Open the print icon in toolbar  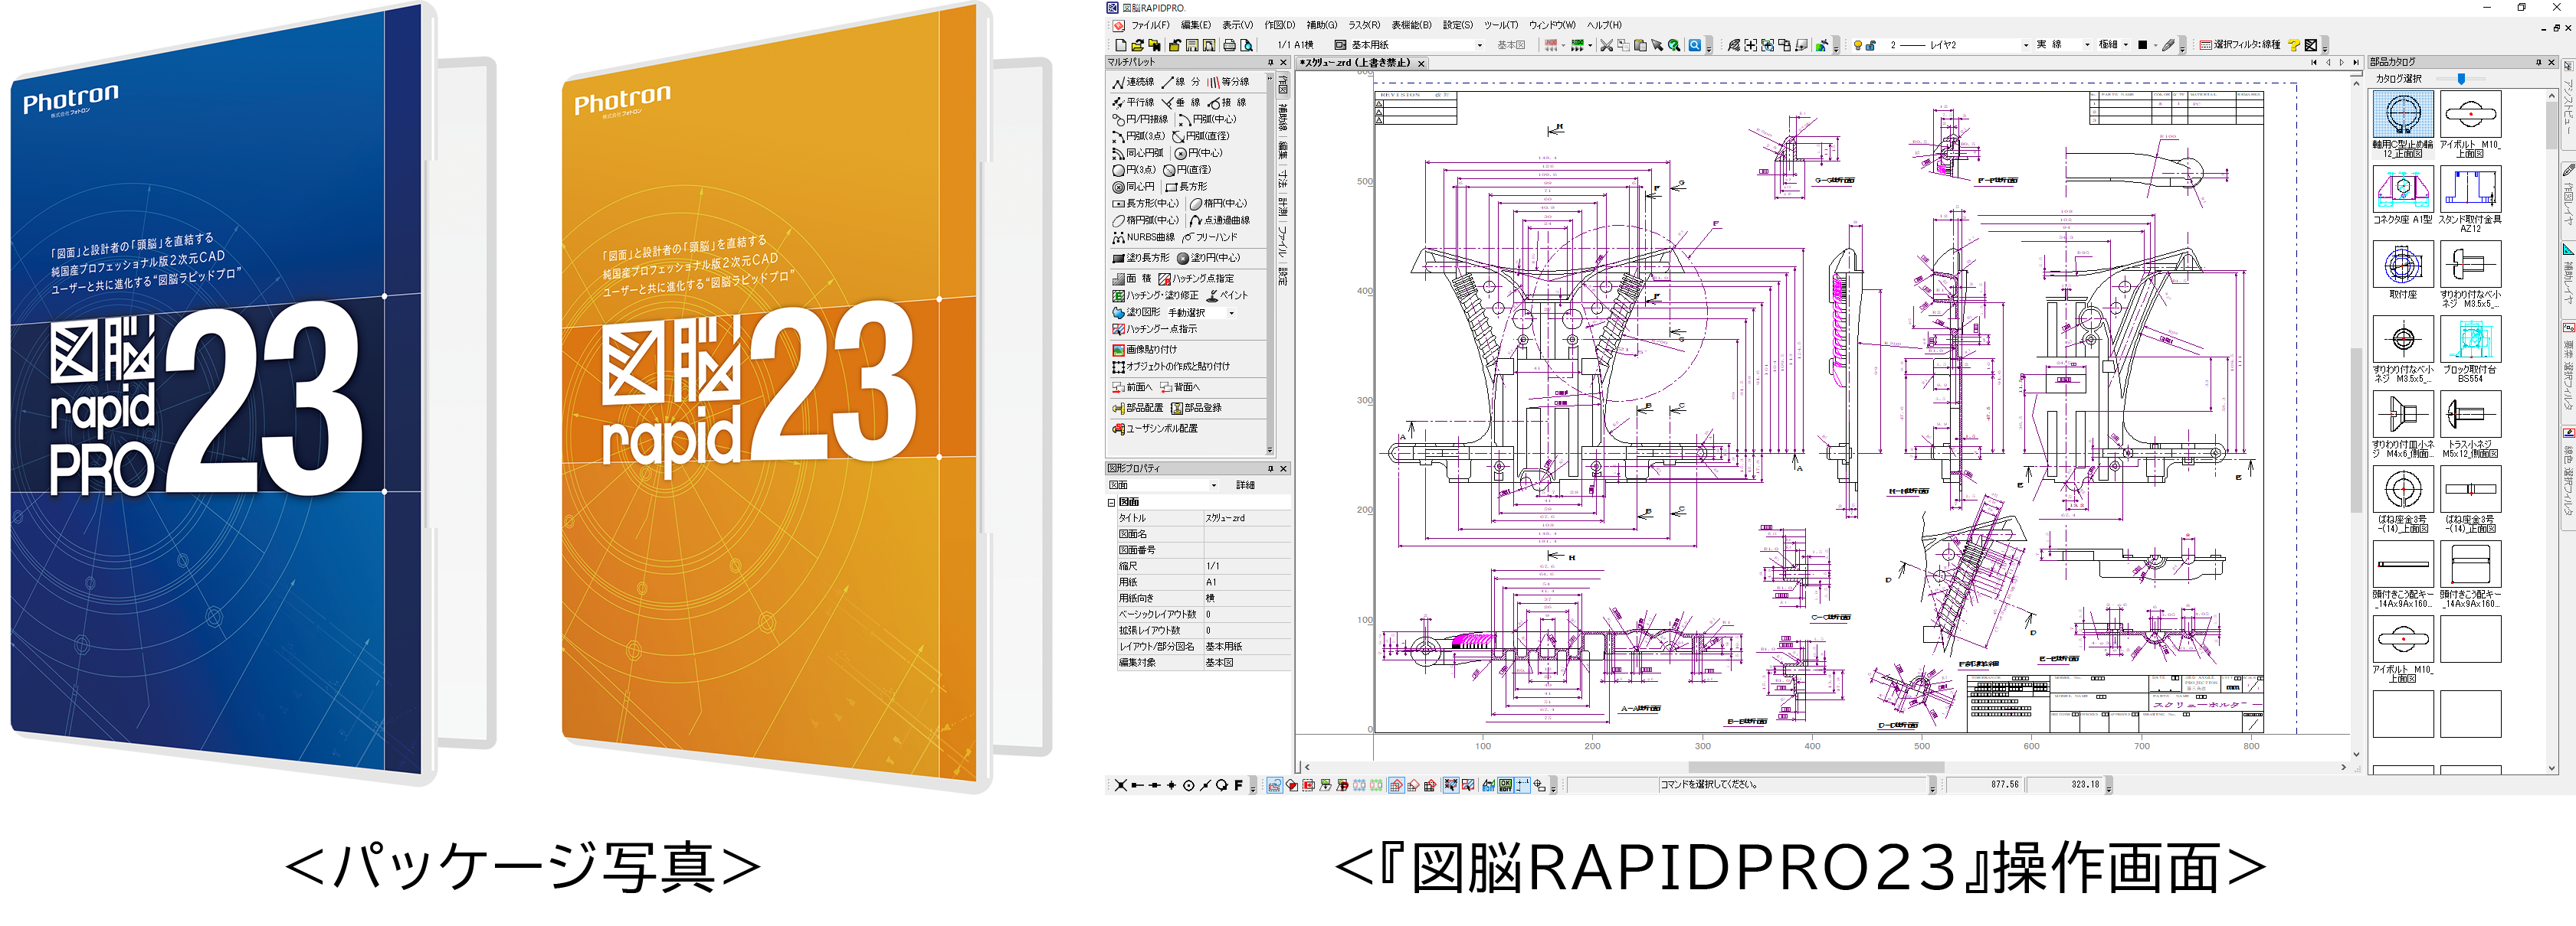[x=1230, y=45]
